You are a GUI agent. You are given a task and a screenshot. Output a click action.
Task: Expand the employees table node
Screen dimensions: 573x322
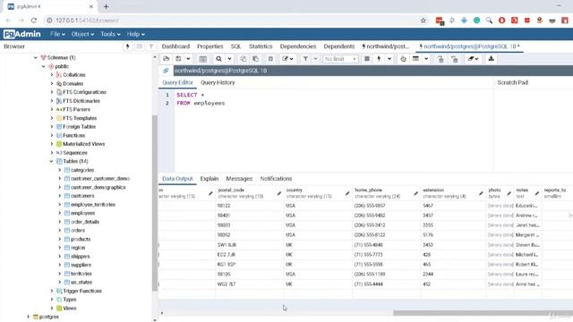pyautogui.click(x=60, y=213)
